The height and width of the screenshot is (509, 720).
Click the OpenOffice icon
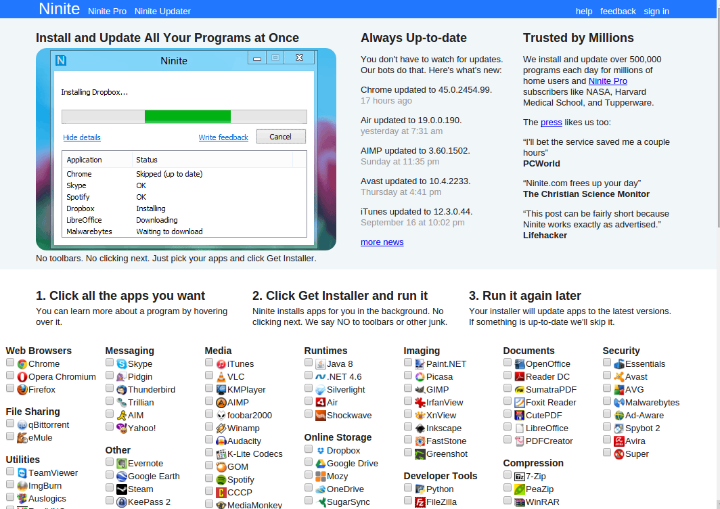click(520, 364)
